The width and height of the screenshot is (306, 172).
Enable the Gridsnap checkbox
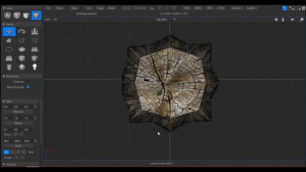(x=28, y=82)
